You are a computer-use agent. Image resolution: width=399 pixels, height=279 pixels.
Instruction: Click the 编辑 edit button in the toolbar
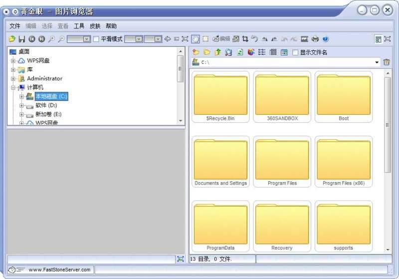[221, 39]
